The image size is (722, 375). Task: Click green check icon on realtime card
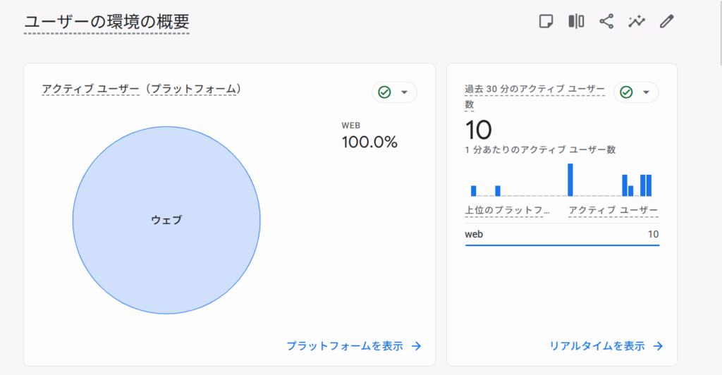[x=626, y=92]
